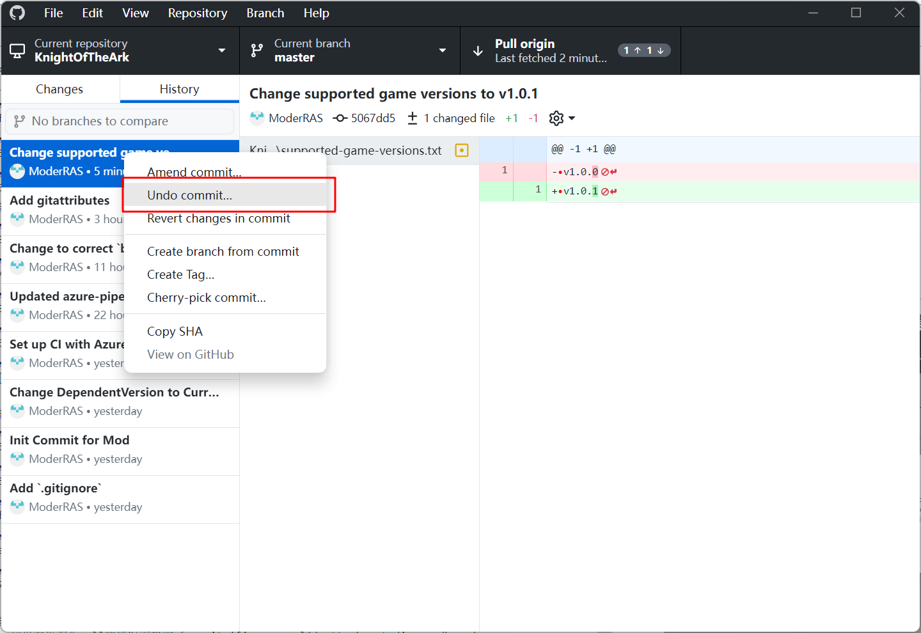Open the Repository menu
Screen dimensions: 921x633
pyautogui.click(x=197, y=13)
